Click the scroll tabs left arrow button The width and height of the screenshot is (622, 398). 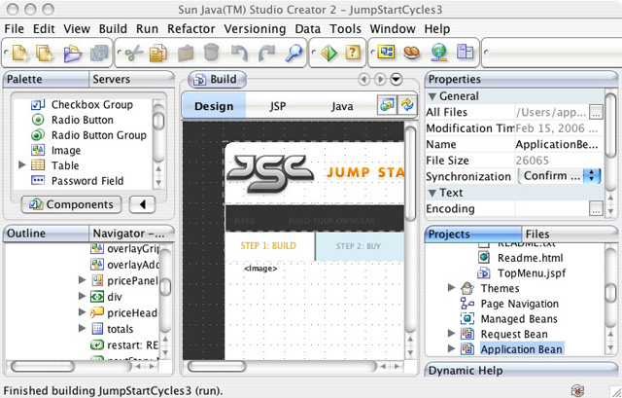click(364, 80)
